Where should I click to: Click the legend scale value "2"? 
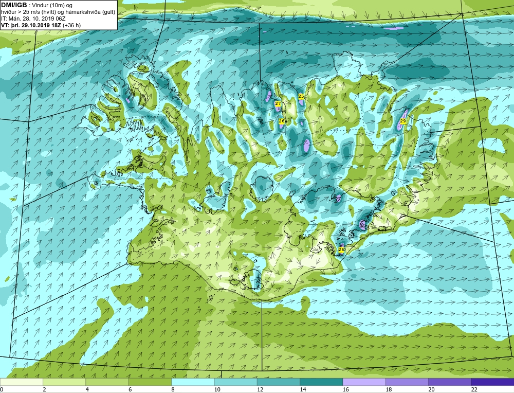click(x=44, y=389)
